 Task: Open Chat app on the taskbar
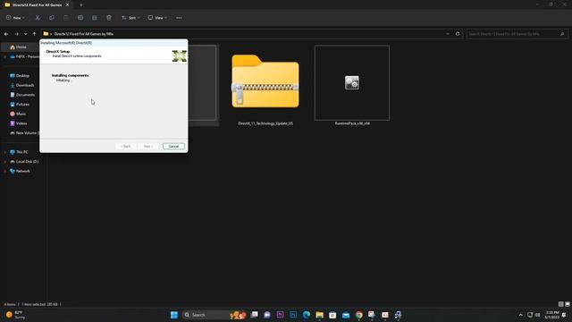(267, 315)
